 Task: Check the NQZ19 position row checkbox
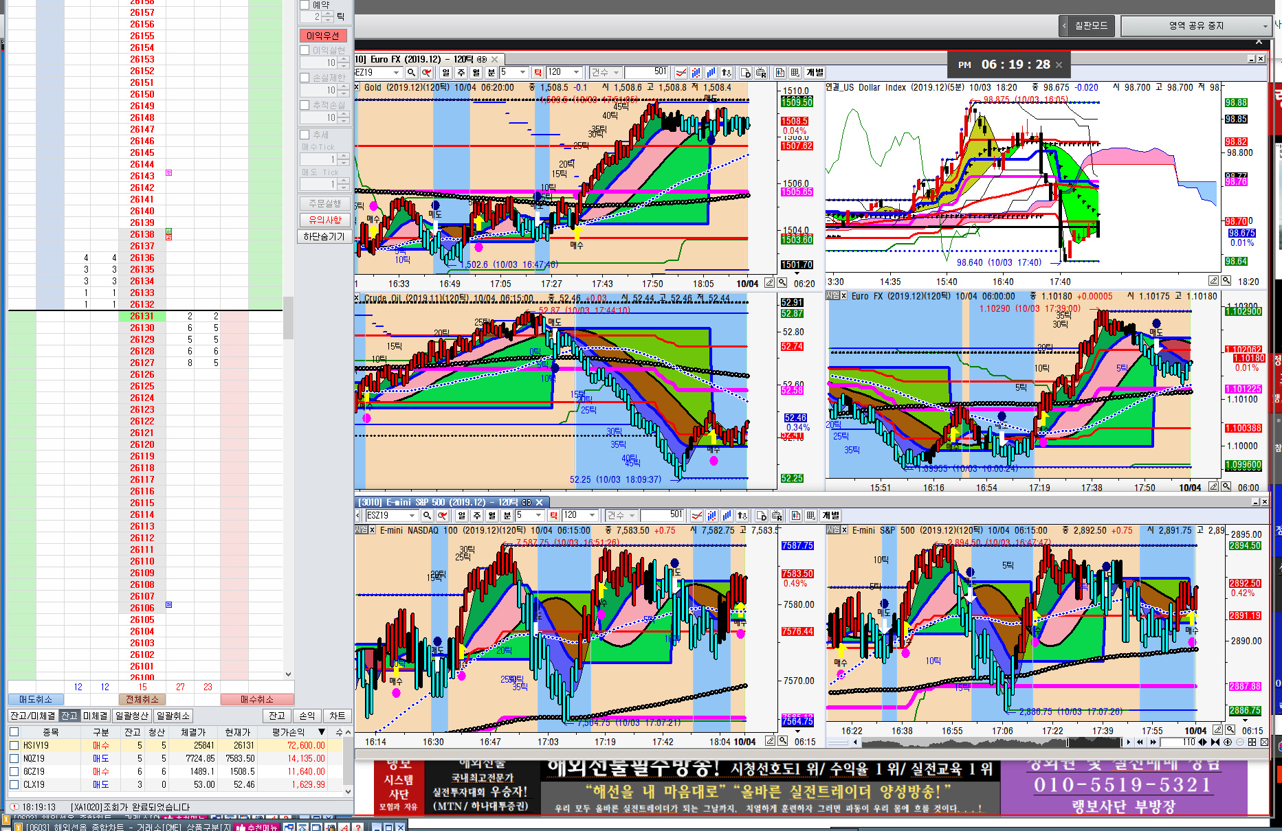point(14,758)
